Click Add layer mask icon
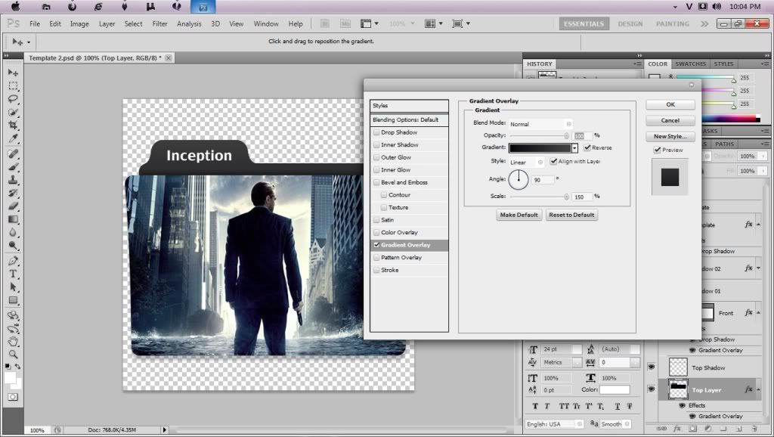Viewport: 774px width, 437px height. coord(692,429)
